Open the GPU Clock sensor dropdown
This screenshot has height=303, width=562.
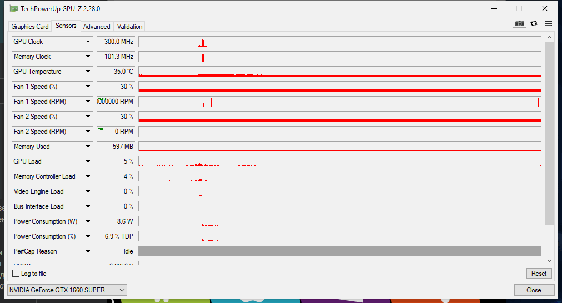(x=88, y=42)
